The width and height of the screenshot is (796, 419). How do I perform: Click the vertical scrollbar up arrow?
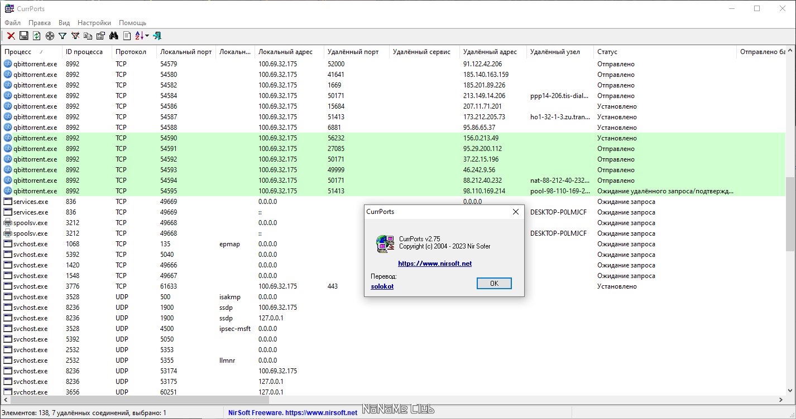790,51
